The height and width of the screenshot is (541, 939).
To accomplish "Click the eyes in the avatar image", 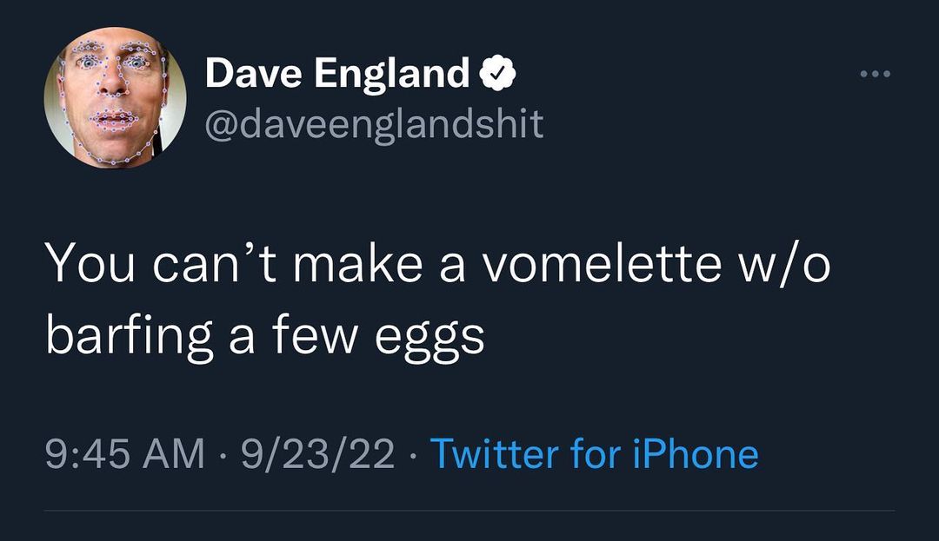I will pos(113,63).
